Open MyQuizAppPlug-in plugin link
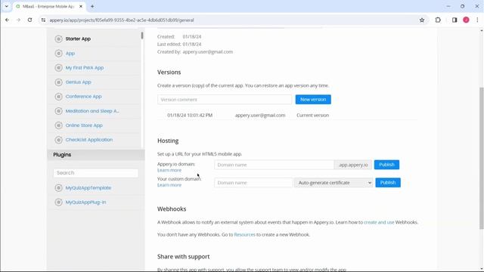Viewport: 484px width, 272px height. [x=85, y=202]
